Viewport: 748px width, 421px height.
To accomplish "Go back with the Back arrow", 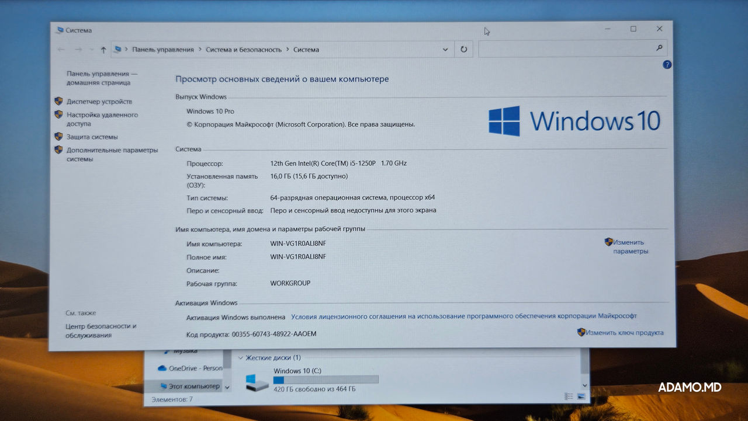I will point(61,50).
